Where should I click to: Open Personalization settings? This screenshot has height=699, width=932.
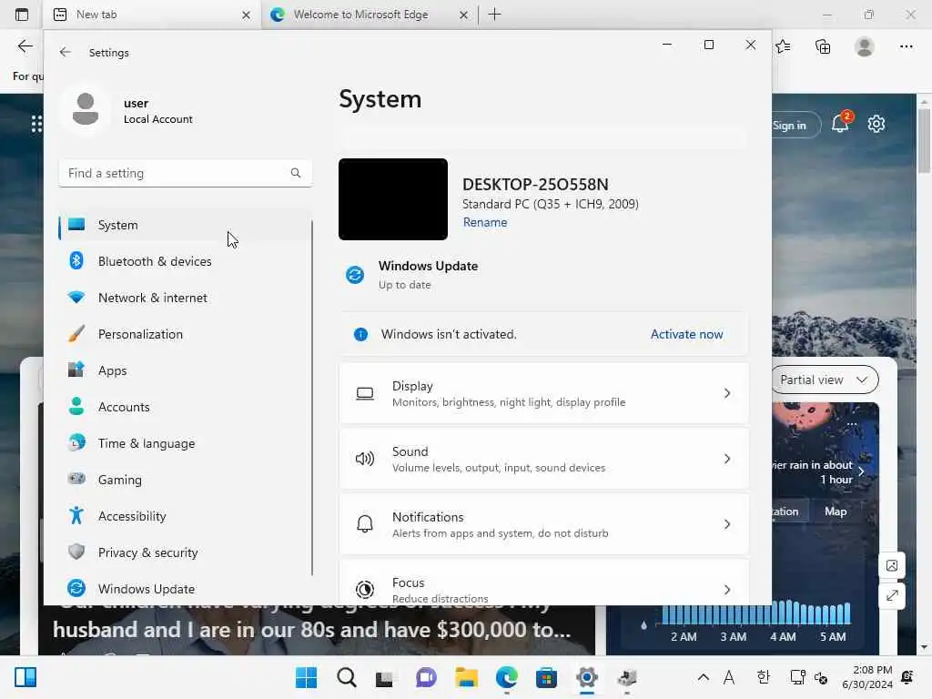(x=184, y=334)
